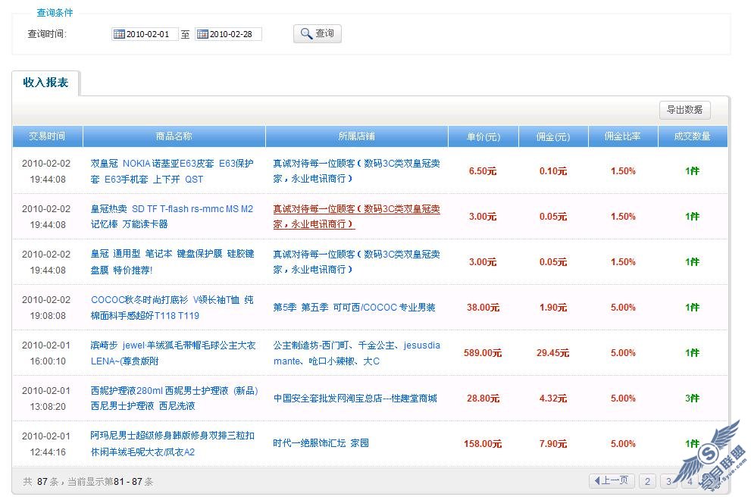Image resolution: width=751 pixels, height=497 pixels.
Task: Click the 单价(元) column header
Action: click(483, 136)
